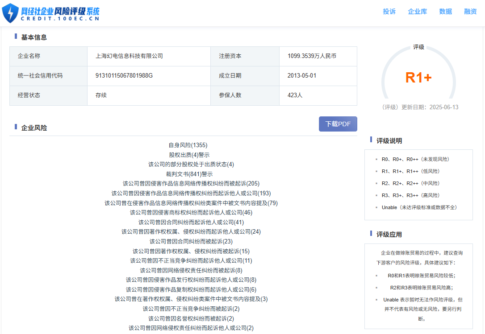Click the R1+ rating gauge
The height and width of the screenshot is (334, 485).
click(x=418, y=78)
